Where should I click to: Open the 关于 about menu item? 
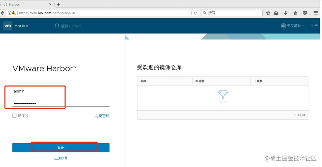point(314,26)
